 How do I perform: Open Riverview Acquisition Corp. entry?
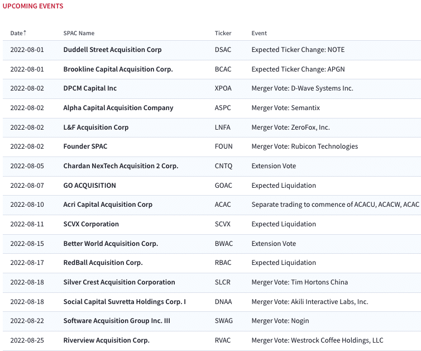(x=106, y=340)
